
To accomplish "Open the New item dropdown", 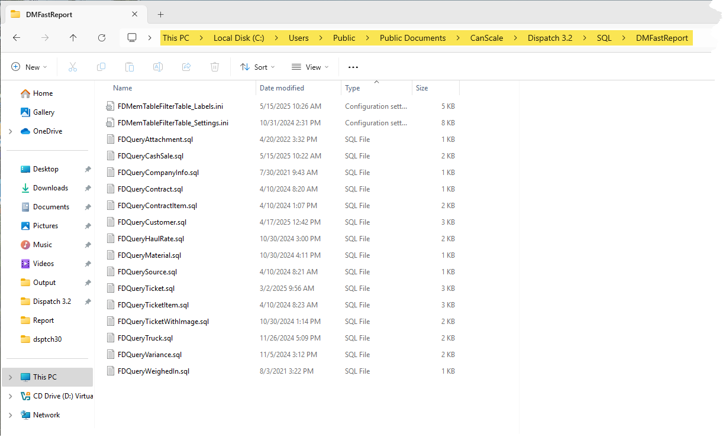I will pyautogui.click(x=29, y=67).
